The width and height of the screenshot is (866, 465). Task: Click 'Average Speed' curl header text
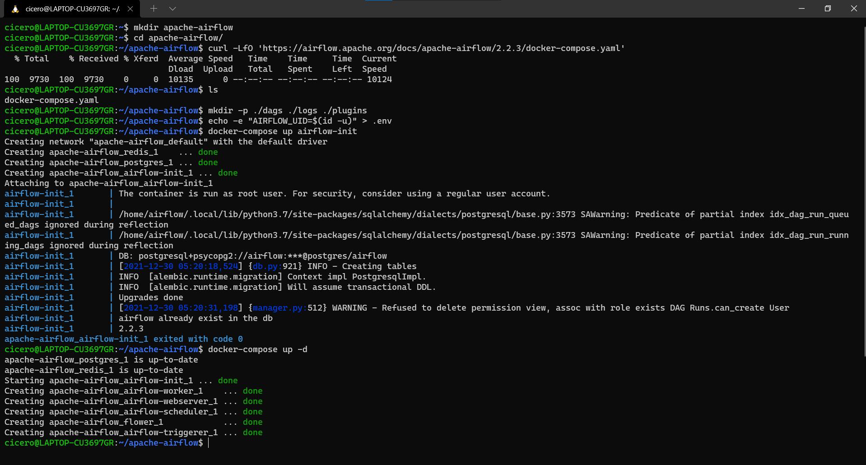pyautogui.click(x=200, y=59)
